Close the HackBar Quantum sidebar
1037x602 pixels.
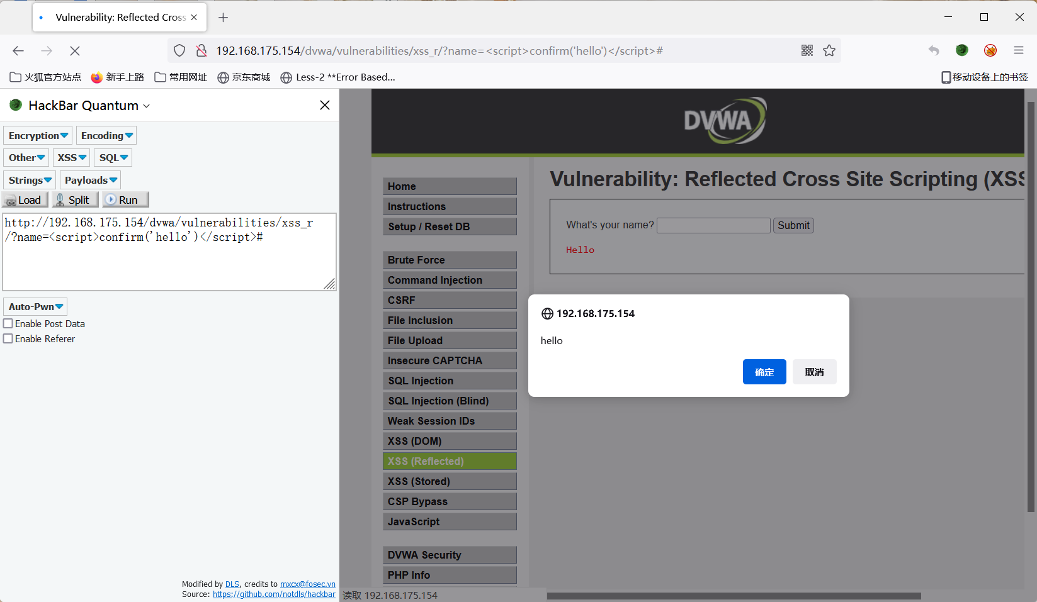coord(325,105)
